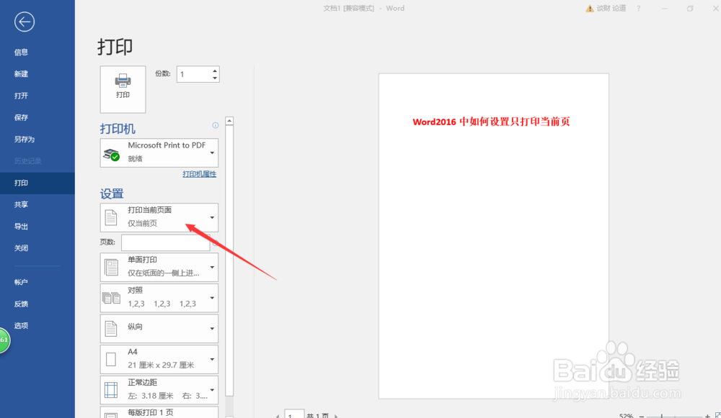
Task: Click the zoom slider at bottom right
Action: pyautogui.click(x=661, y=416)
